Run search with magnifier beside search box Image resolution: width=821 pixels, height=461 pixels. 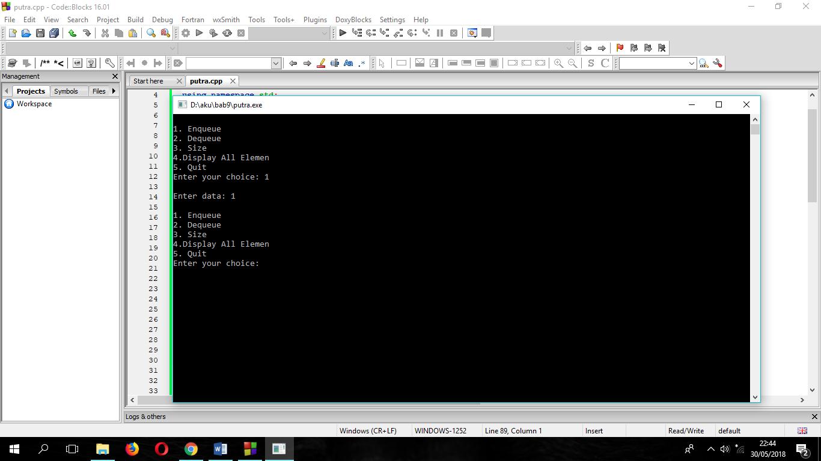pyautogui.click(x=703, y=63)
